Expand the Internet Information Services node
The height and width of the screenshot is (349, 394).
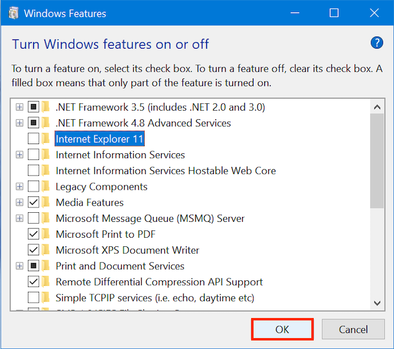tap(19, 155)
